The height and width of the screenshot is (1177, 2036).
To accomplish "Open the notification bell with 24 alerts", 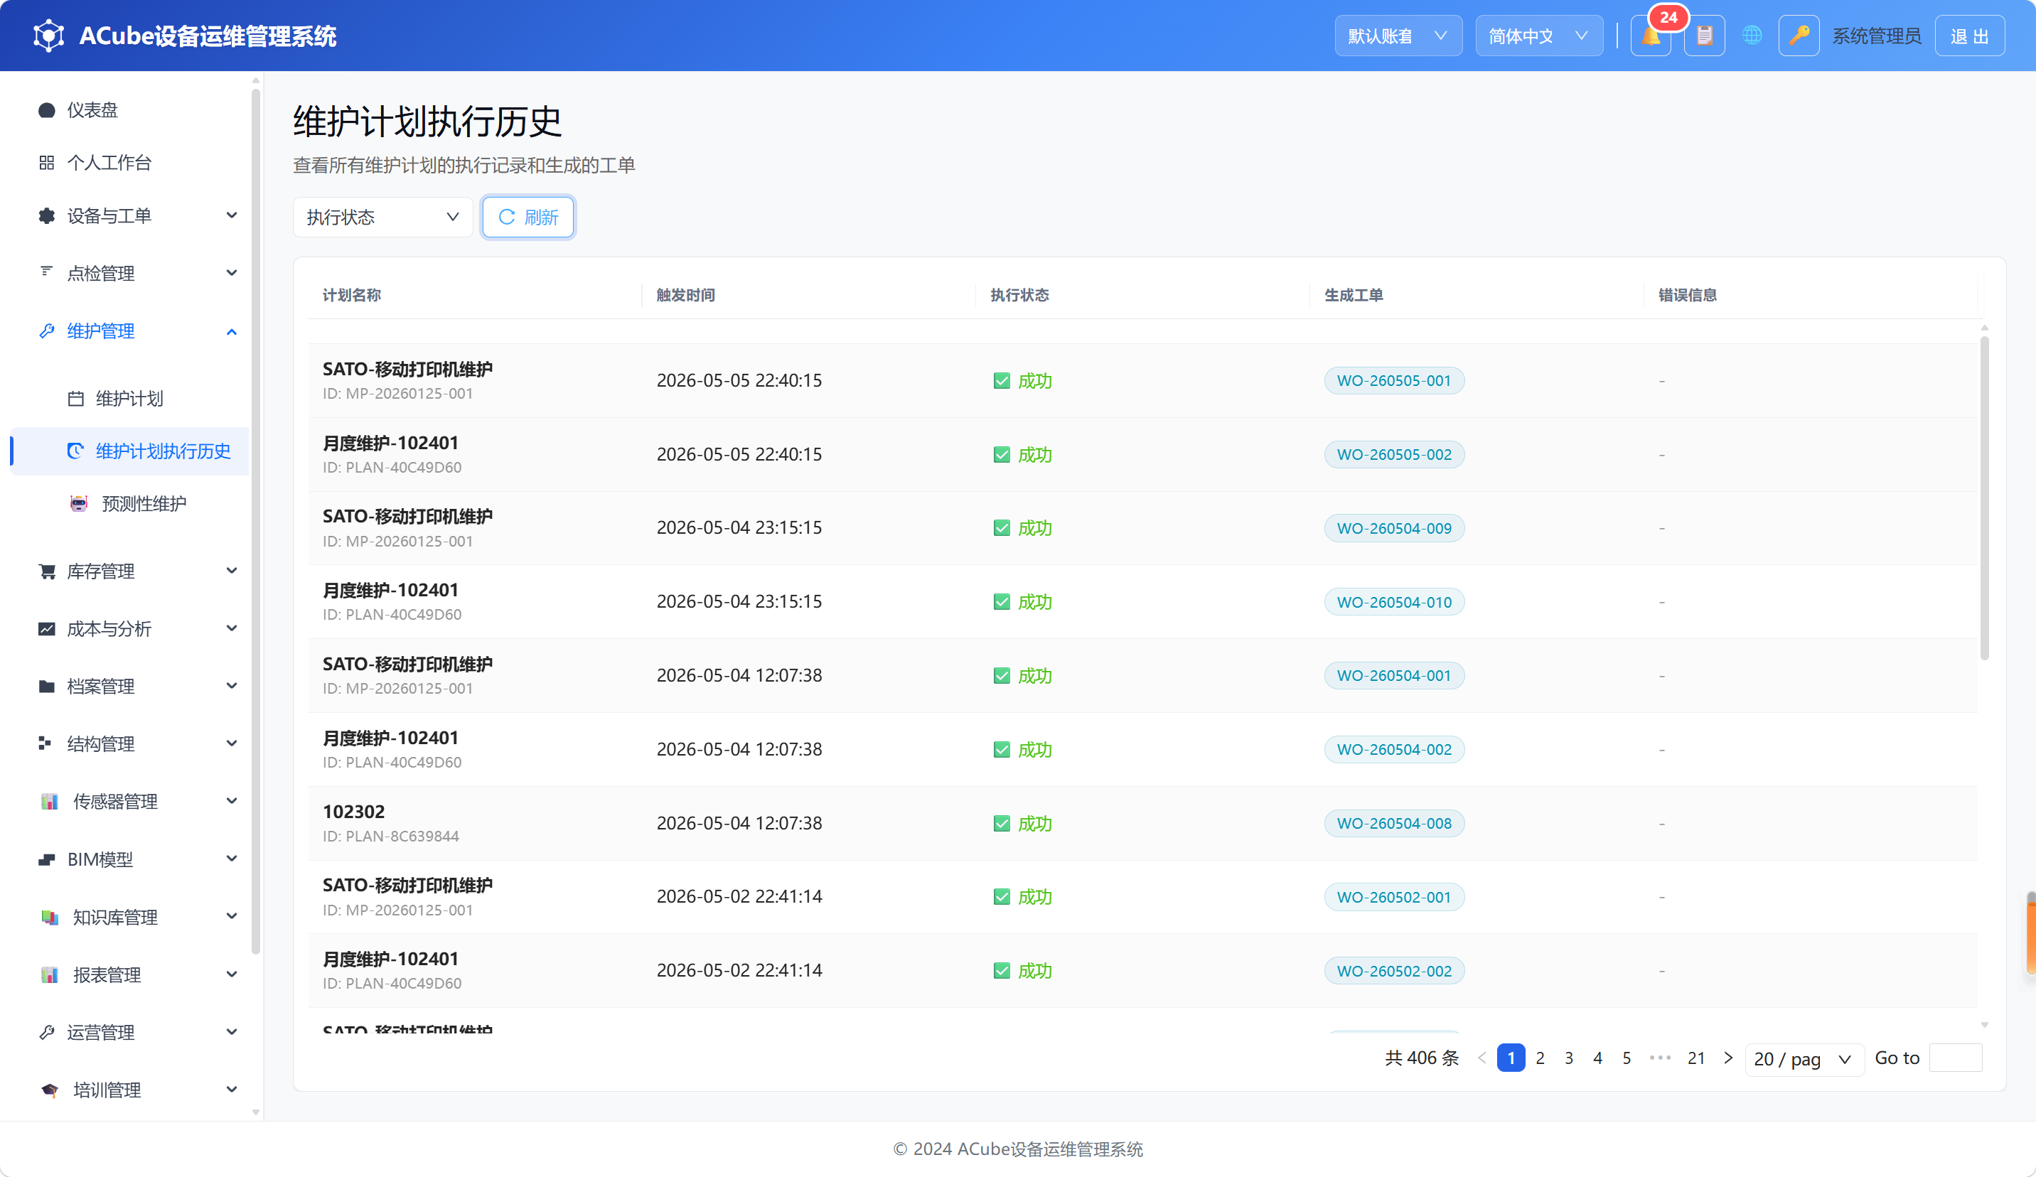I will [1651, 36].
